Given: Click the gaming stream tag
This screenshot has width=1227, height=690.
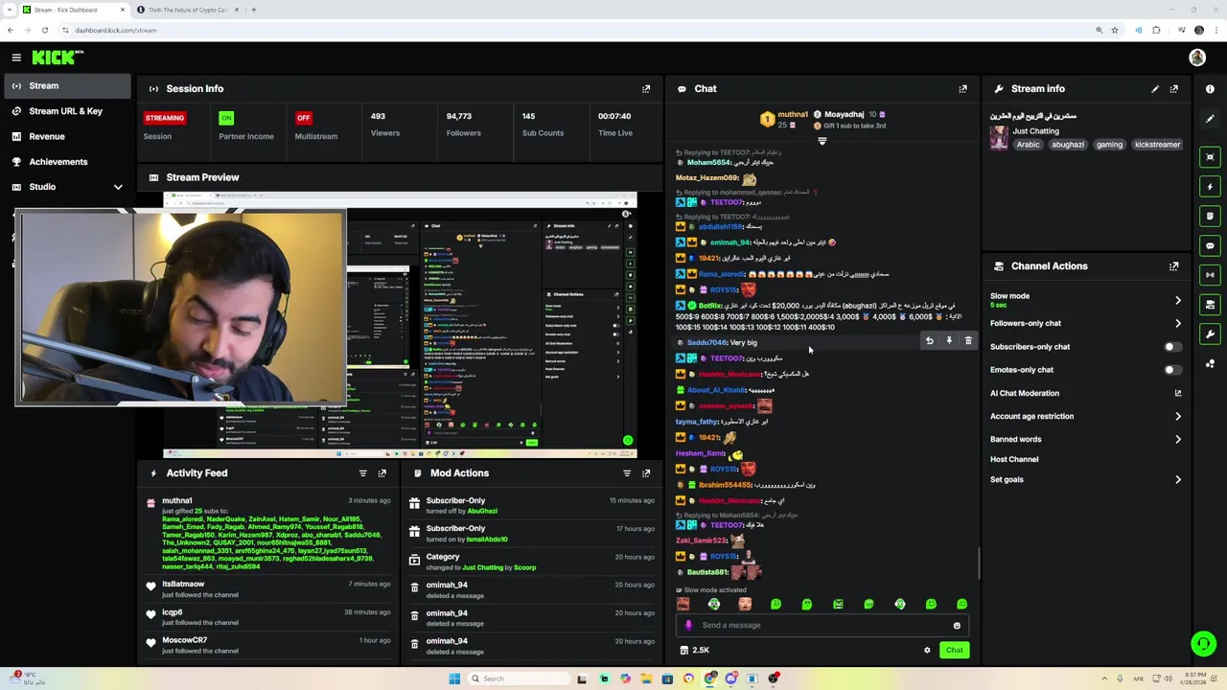Looking at the screenshot, I should 1109,145.
